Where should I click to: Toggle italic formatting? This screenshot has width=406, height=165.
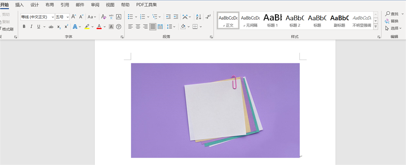coord(31,27)
